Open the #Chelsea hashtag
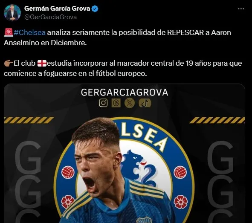 coord(29,32)
